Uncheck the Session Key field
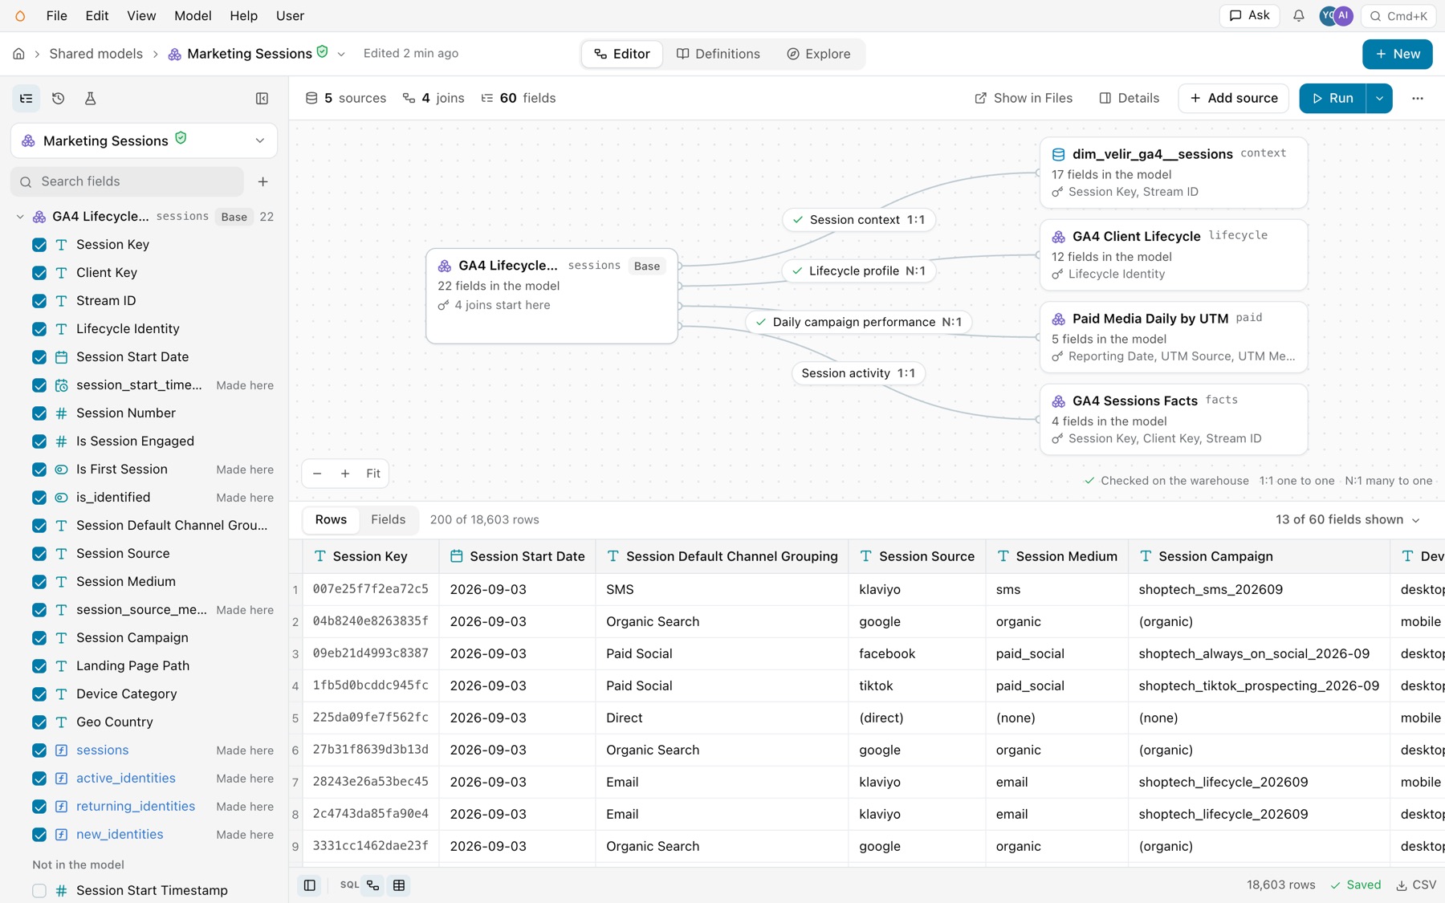 (x=39, y=245)
